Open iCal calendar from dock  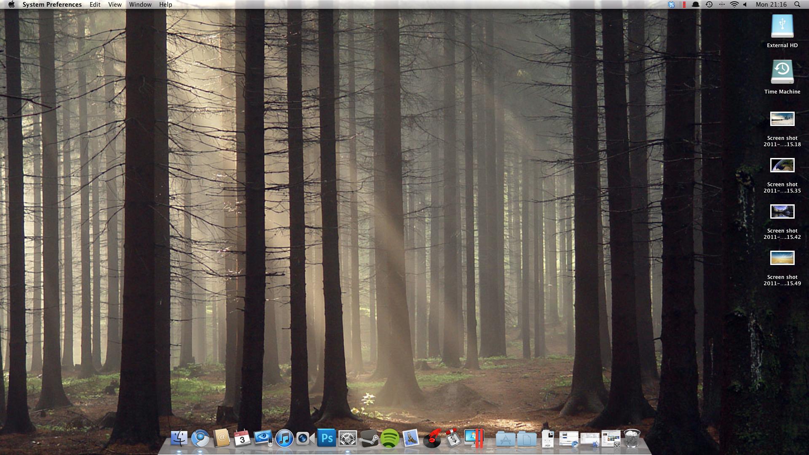[242, 439]
